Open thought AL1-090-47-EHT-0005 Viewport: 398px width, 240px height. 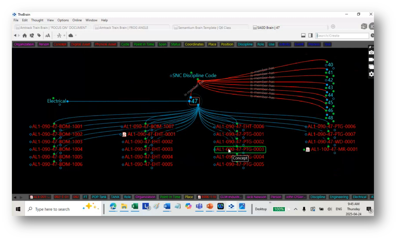pyautogui.click(x=149, y=164)
